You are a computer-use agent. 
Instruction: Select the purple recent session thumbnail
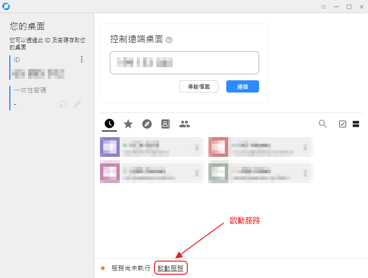tap(110, 147)
